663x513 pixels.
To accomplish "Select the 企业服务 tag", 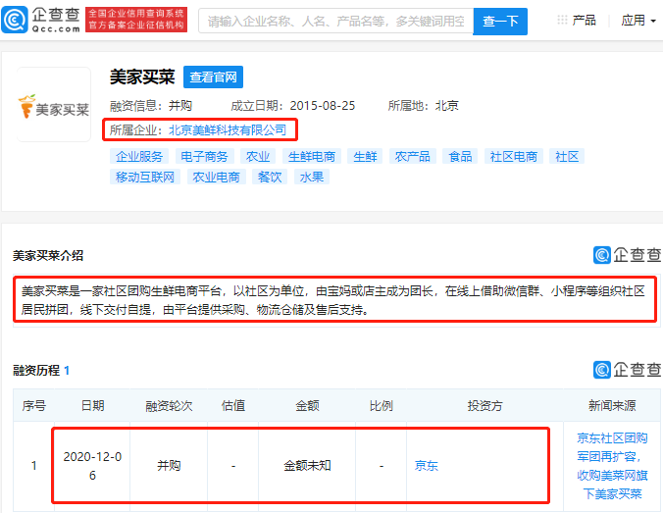I will coord(139,157).
